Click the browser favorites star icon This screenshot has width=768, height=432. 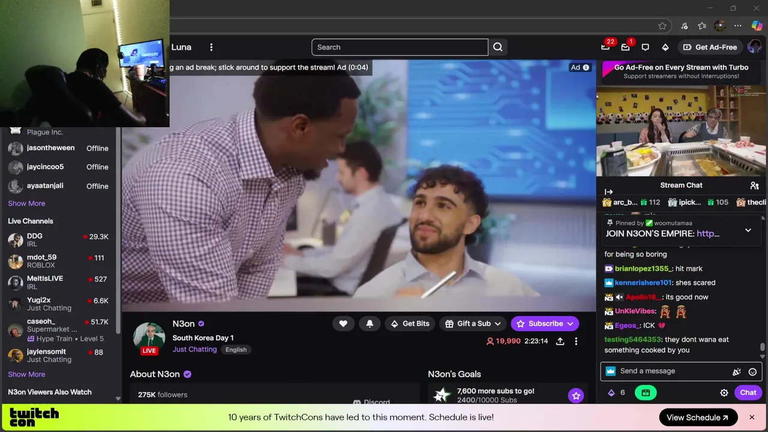click(662, 26)
